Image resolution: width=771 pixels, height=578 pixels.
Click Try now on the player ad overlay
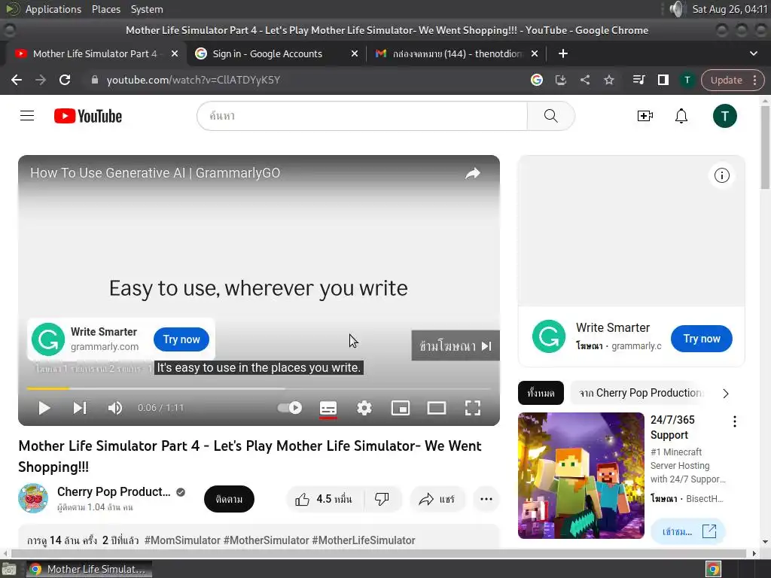pos(181,339)
